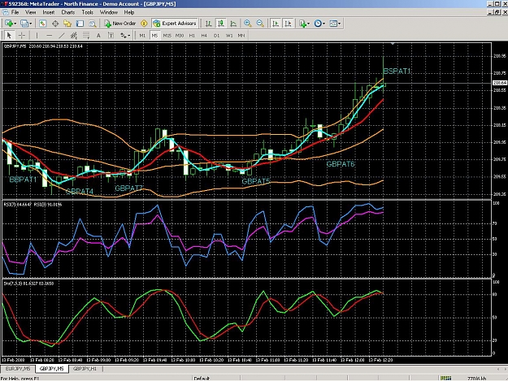Switch timeframe to D1
This screenshot has height=381, width=508.
tap(216, 35)
